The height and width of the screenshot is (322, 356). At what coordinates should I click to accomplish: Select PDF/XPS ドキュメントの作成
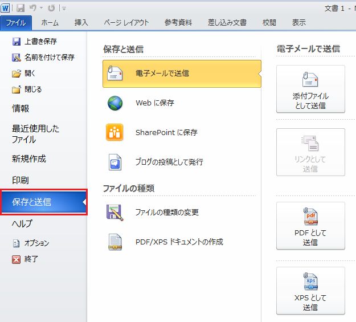point(179,242)
